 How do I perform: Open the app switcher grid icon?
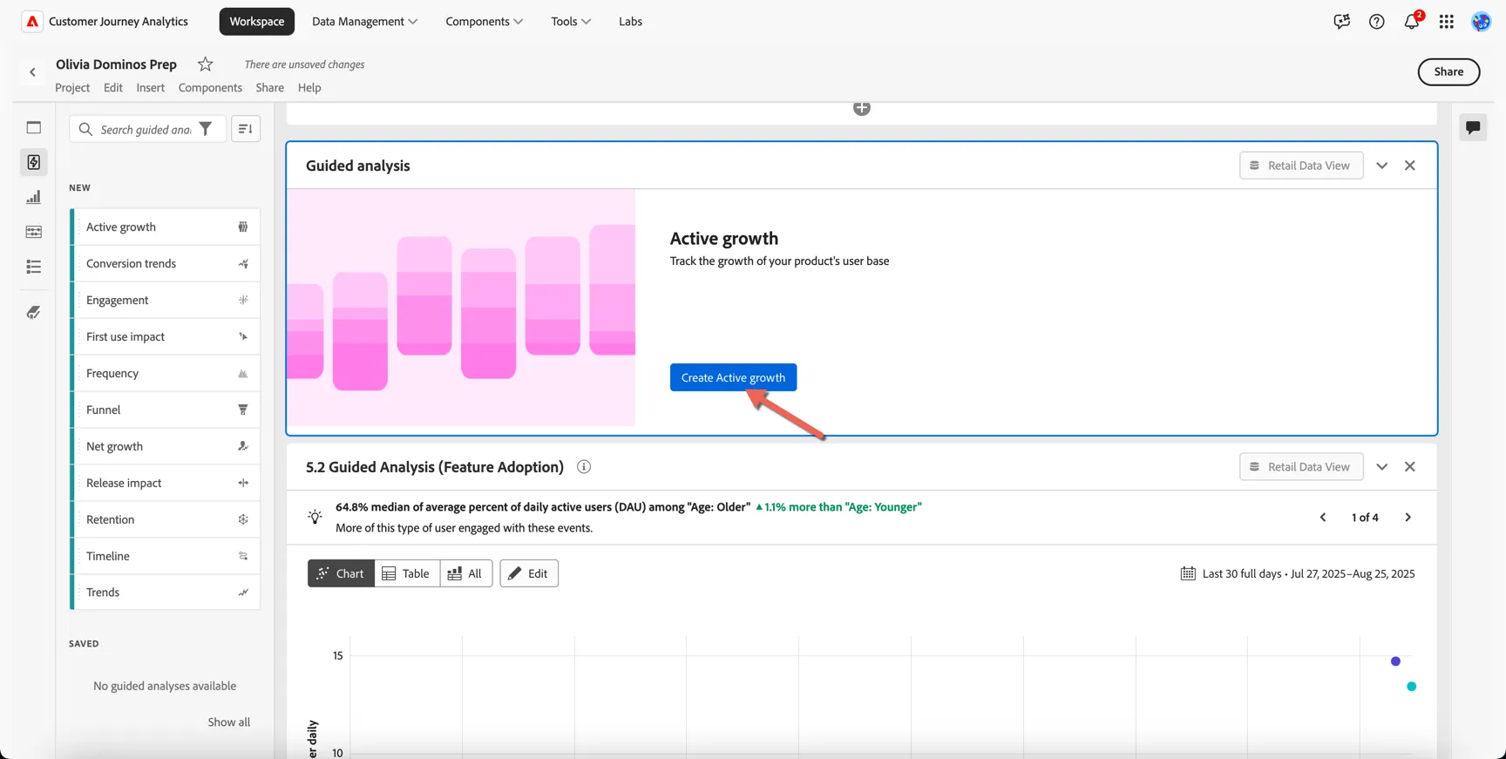[x=1447, y=22]
